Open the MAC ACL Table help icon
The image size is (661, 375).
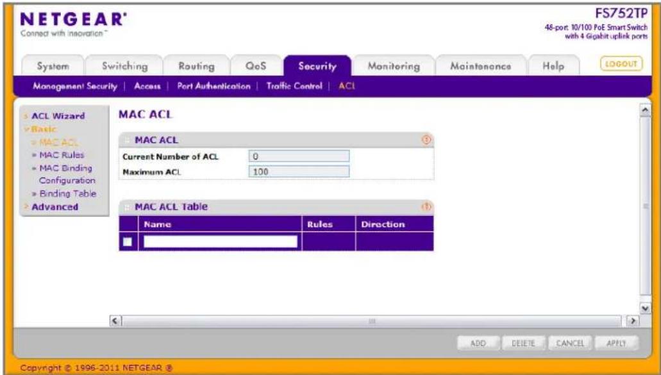pos(426,206)
